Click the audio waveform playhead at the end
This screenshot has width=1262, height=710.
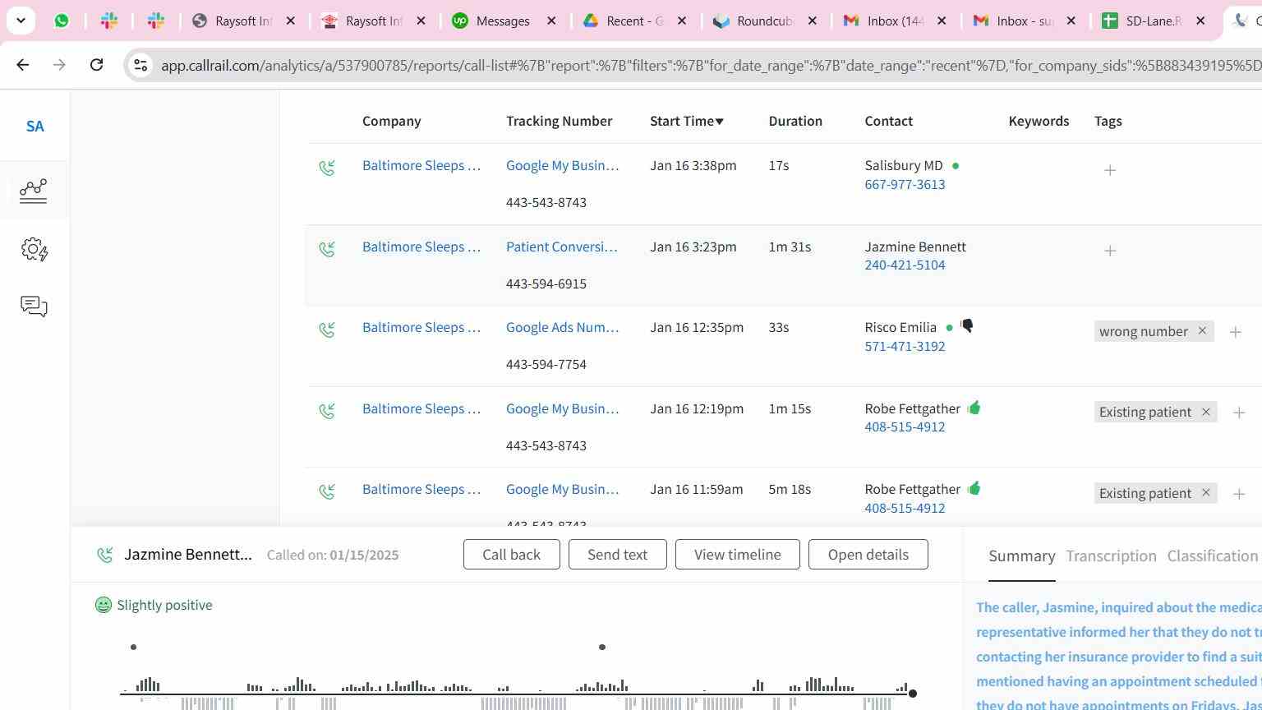click(912, 694)
